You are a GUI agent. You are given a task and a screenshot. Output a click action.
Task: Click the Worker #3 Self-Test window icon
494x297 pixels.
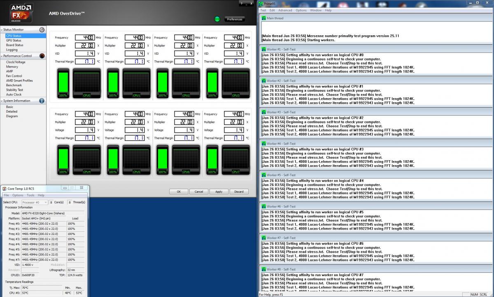coord(264,112)
